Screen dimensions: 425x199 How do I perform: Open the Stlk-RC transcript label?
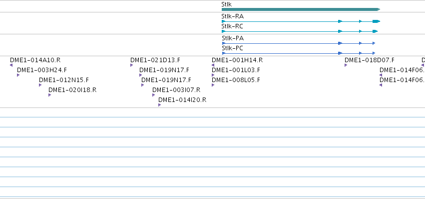tap(232, 26)
